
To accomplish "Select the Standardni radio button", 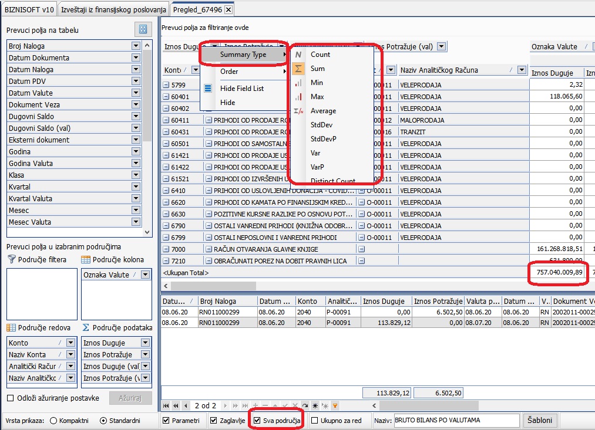I will pyautogui.click(x=103, y=421).
